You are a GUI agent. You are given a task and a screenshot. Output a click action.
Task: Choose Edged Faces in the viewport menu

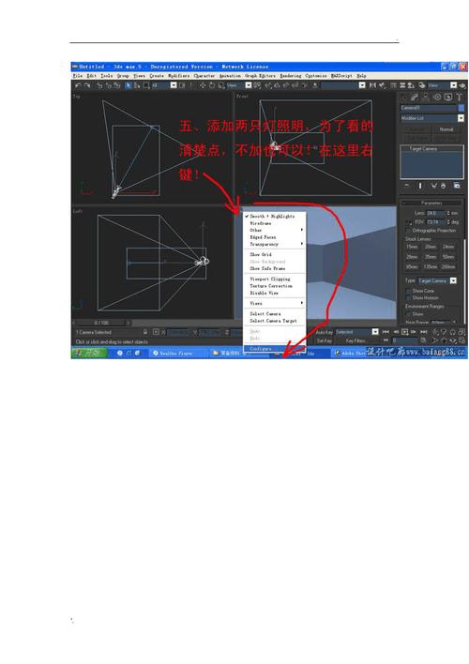coord(274,237)
